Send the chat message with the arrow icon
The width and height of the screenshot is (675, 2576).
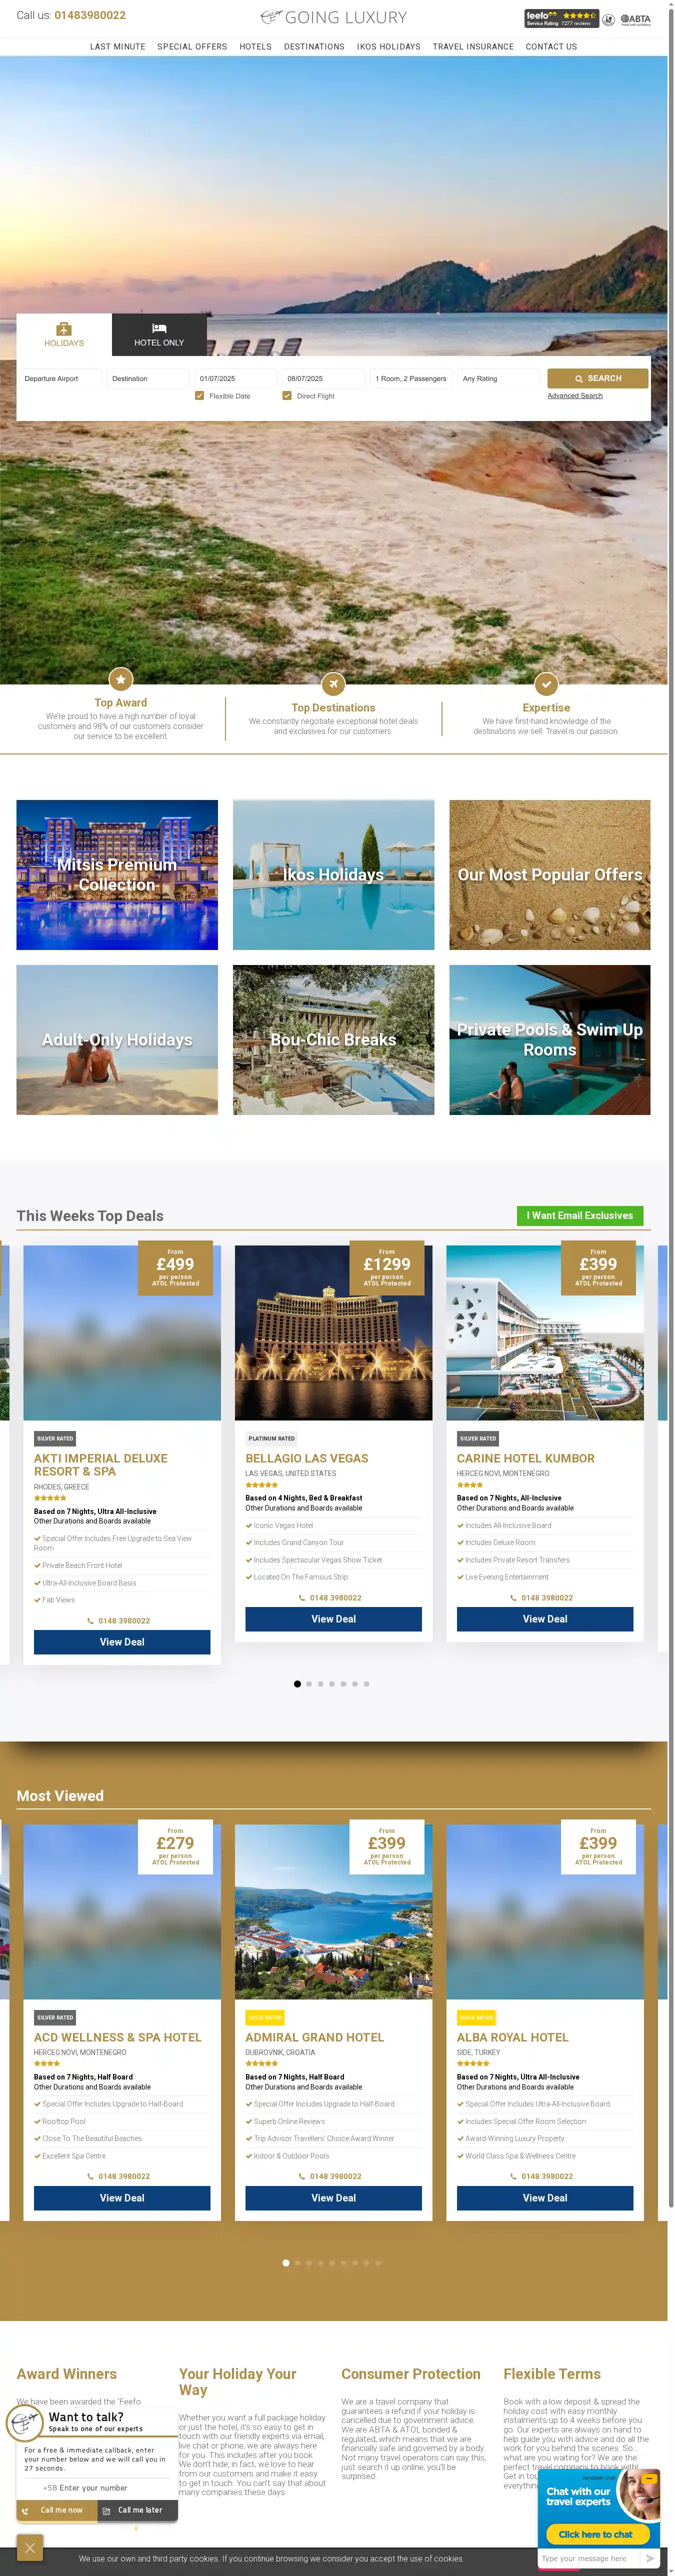click(649, 2558)
